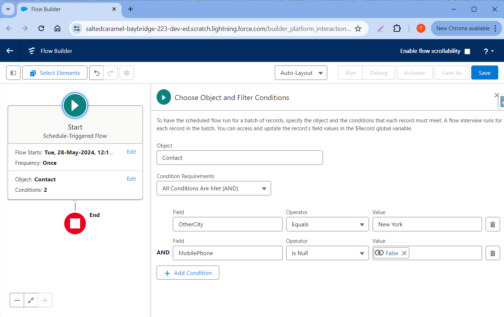Click the Add Condition button
The width and height of the screenshot is (504, 317).
pos(188,273)
